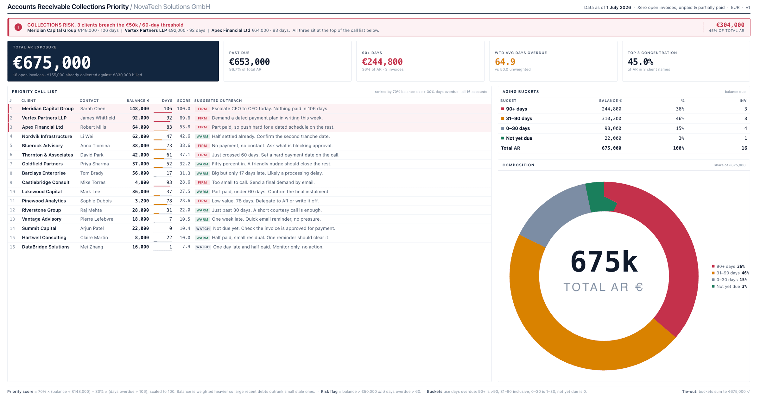Image resolution: width=760 pixels, height=399 pixels.
Task: Select Meridian Capital Group in the call list
Action: pyautogui.click(x=48, y=108)
